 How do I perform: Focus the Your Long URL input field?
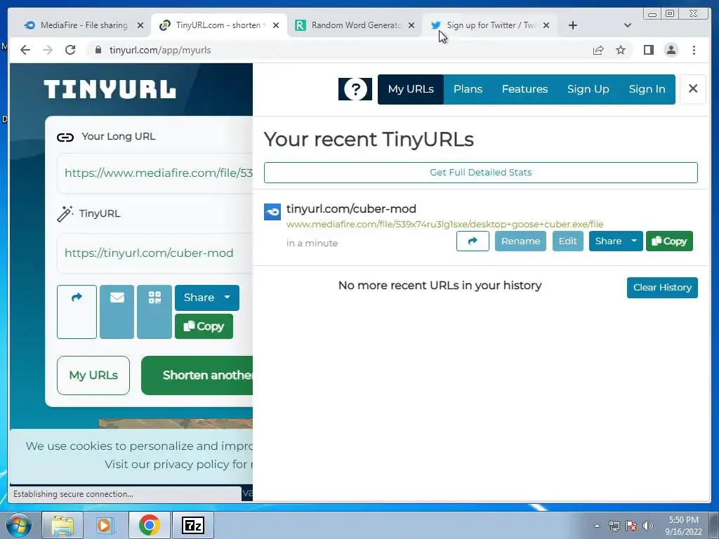(155, 173)
